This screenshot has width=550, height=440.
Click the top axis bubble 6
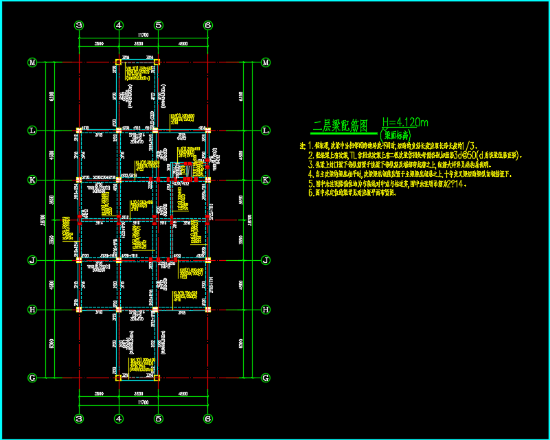click(x=208, y=25)
